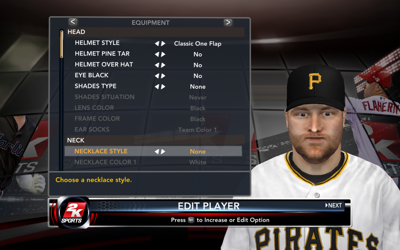Select the EYE BLACK option row
Image resolution: width=400 pixels, height=250 pixels.
(153, 76)
